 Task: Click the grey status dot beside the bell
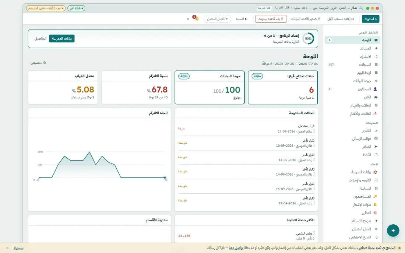click(188, 19)
